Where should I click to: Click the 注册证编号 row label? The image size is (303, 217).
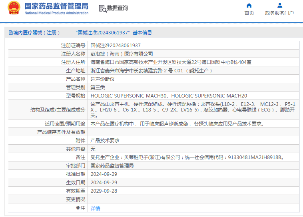[73, 46]
